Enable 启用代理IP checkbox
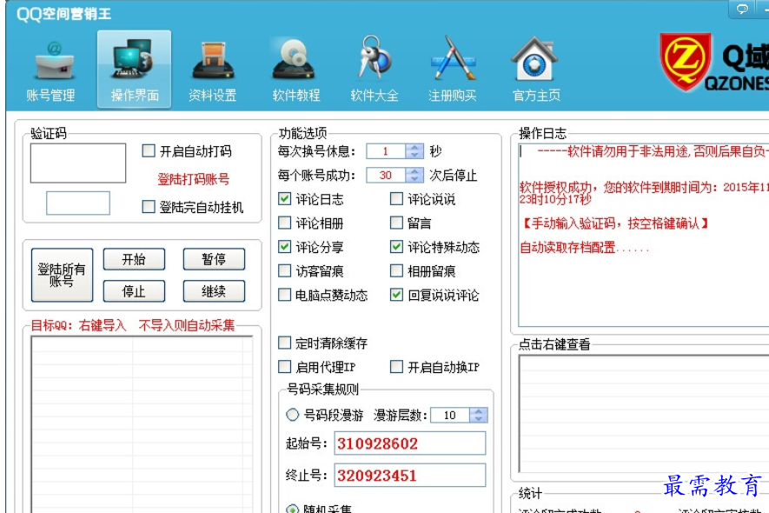This screenshot has height=513, width=769. (284, 366)
